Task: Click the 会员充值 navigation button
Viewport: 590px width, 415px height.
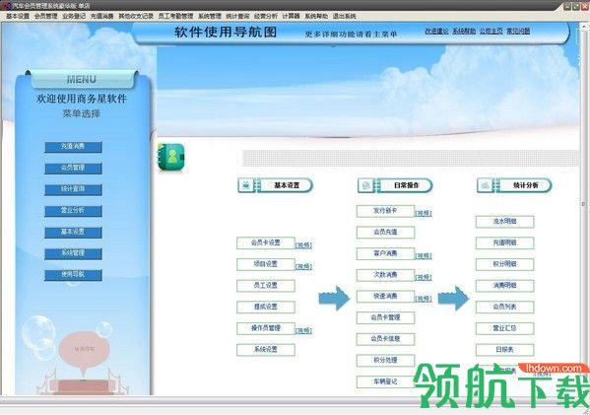Action: (385, 233)
